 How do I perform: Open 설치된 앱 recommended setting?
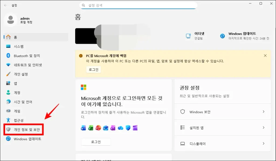[222, 128]
